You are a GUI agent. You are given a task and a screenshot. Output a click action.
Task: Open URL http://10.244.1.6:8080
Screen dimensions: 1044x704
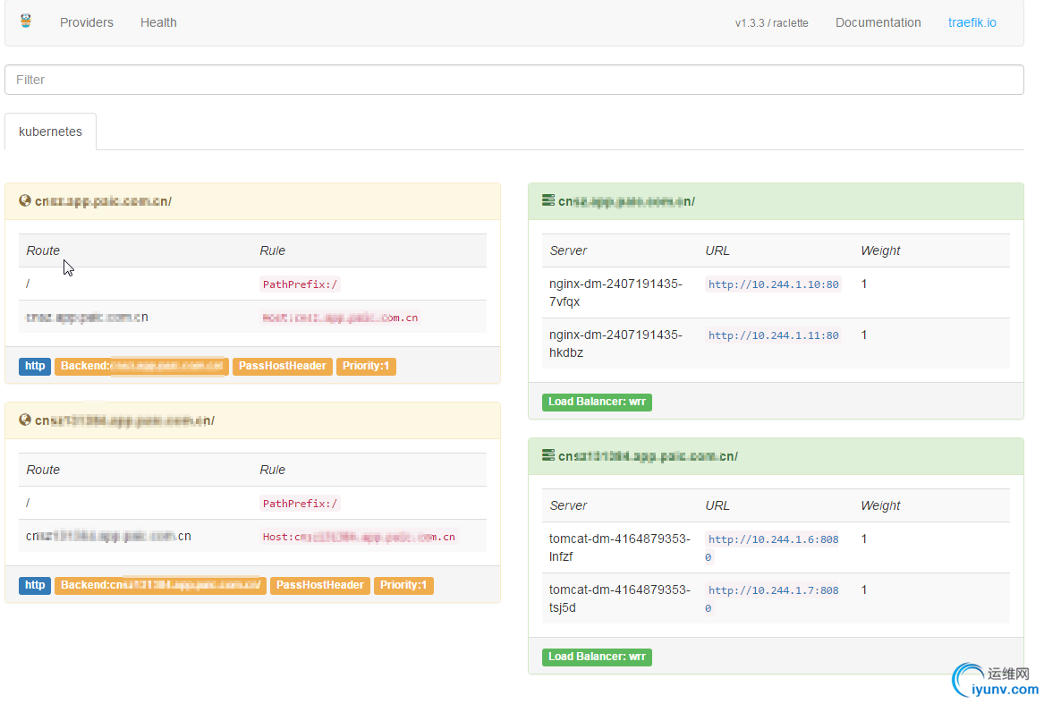pyautogui.click(x=774, y=548)
